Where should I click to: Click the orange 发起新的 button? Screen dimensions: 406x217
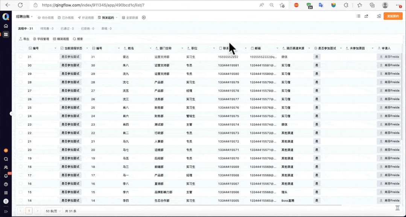393,16
